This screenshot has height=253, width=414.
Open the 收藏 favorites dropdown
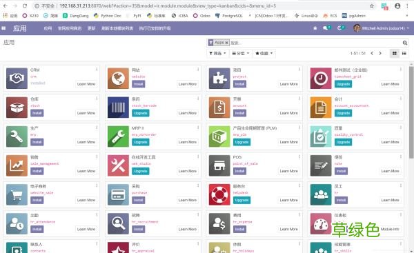(264, 53)
